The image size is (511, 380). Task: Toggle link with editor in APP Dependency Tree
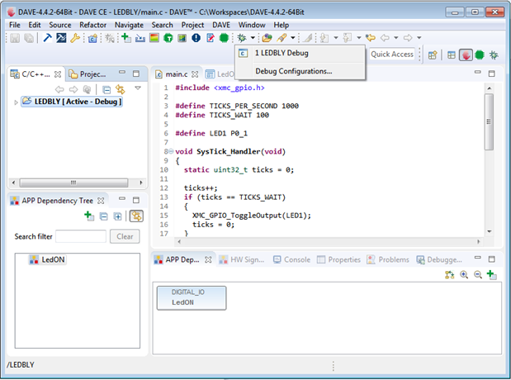pos(135,216)
